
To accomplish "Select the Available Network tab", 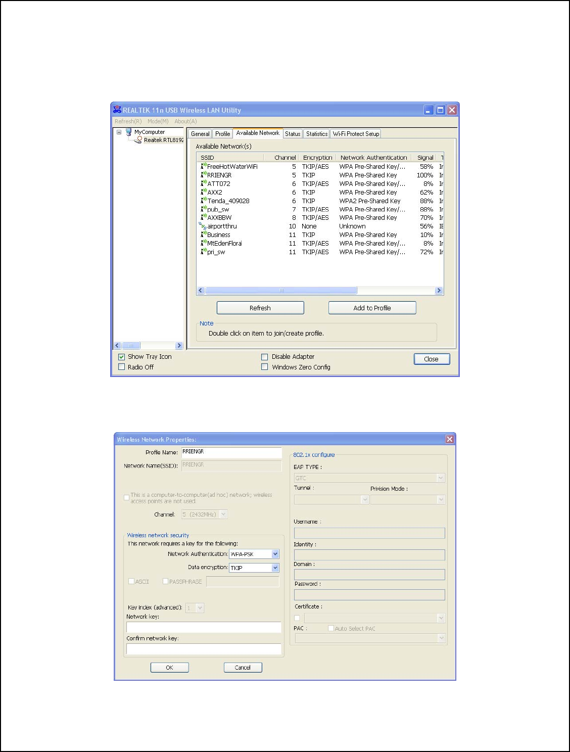I will [x=258, y=133].
